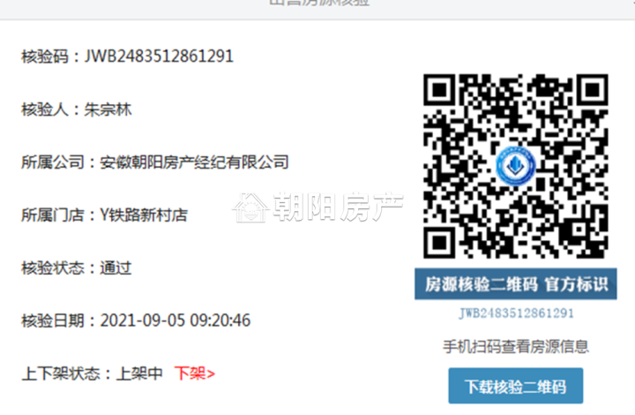Click the 核验状态 value 通过
Image resolution: width=635 pixels, height=415 pixels.
(116, 268)
